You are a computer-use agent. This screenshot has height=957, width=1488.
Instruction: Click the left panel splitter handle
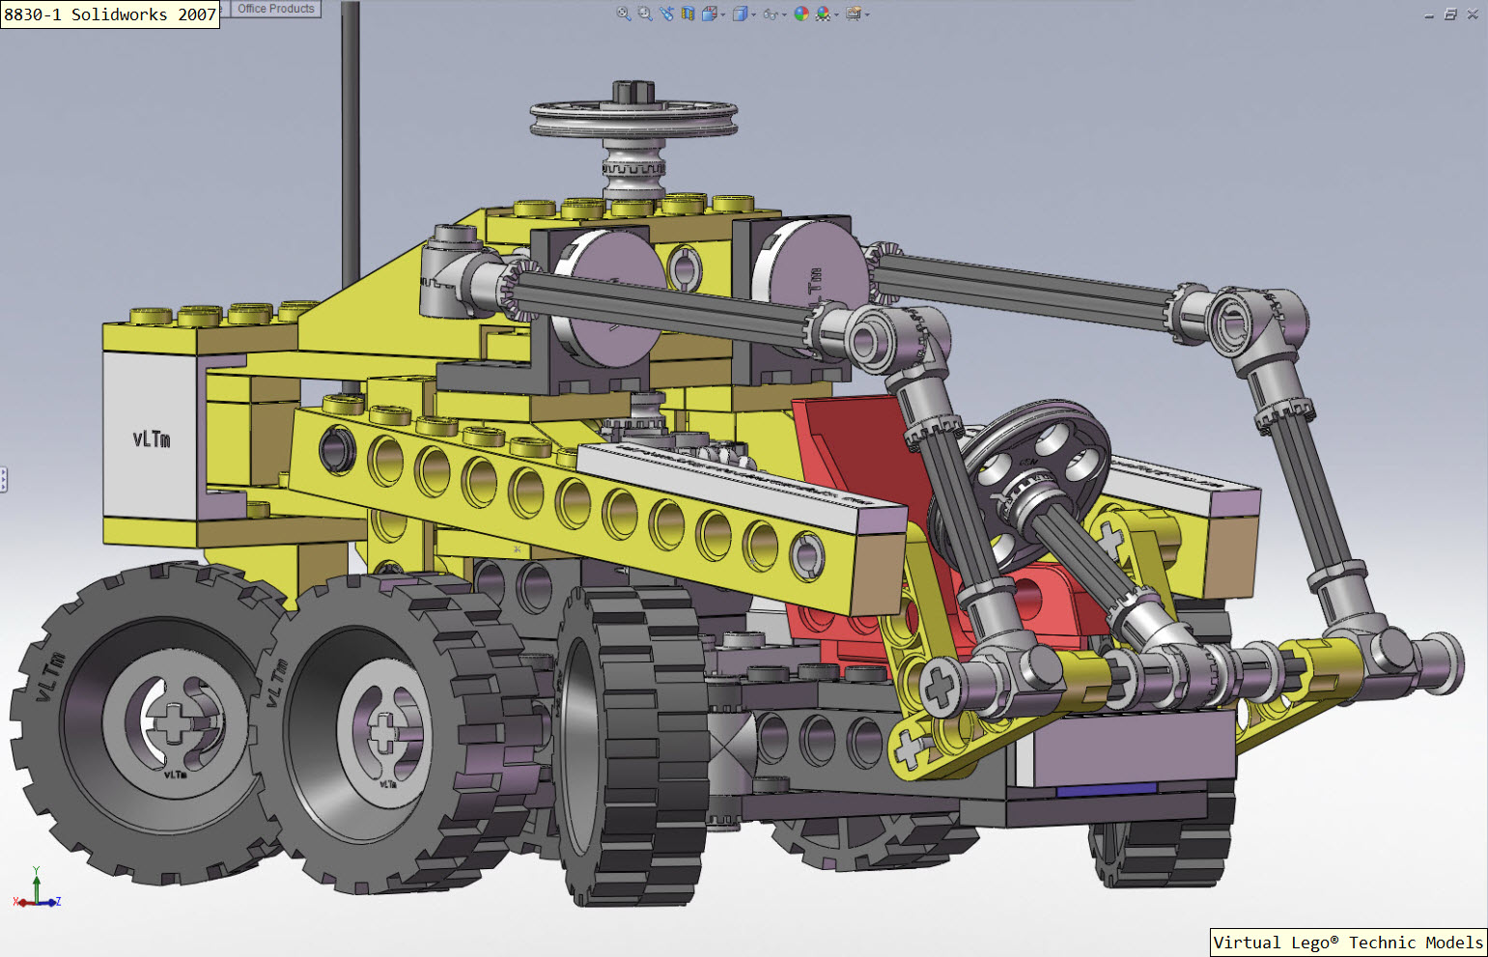pyautogui.click(x=4, y=479)
